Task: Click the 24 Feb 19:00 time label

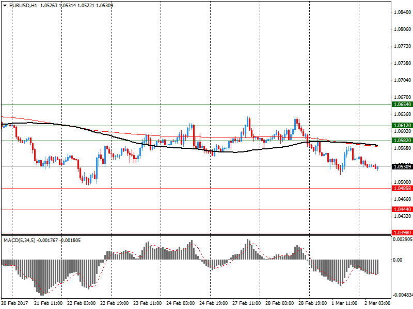Action: click(x=213, y=303)
